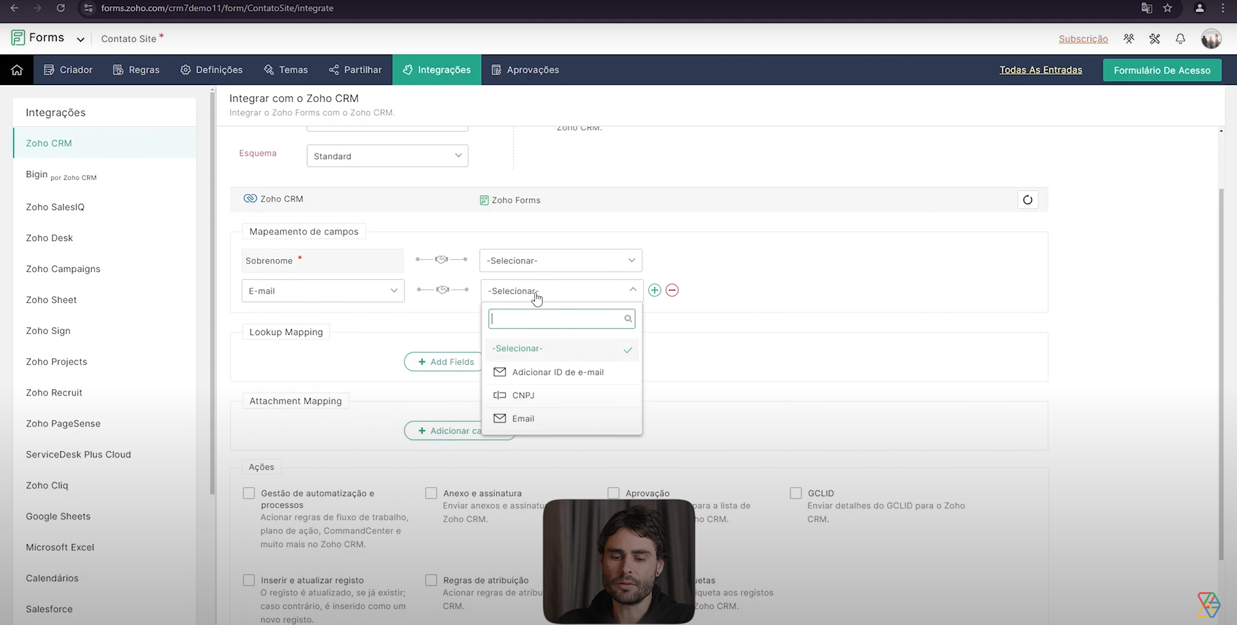
Task: Tick Inserir e atualizar registo checkbox
Action: (249, 581)
